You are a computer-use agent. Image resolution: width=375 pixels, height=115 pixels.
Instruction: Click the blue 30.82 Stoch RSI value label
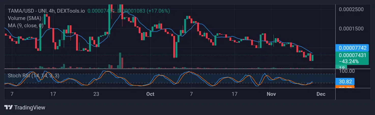(x=345, y=81)
